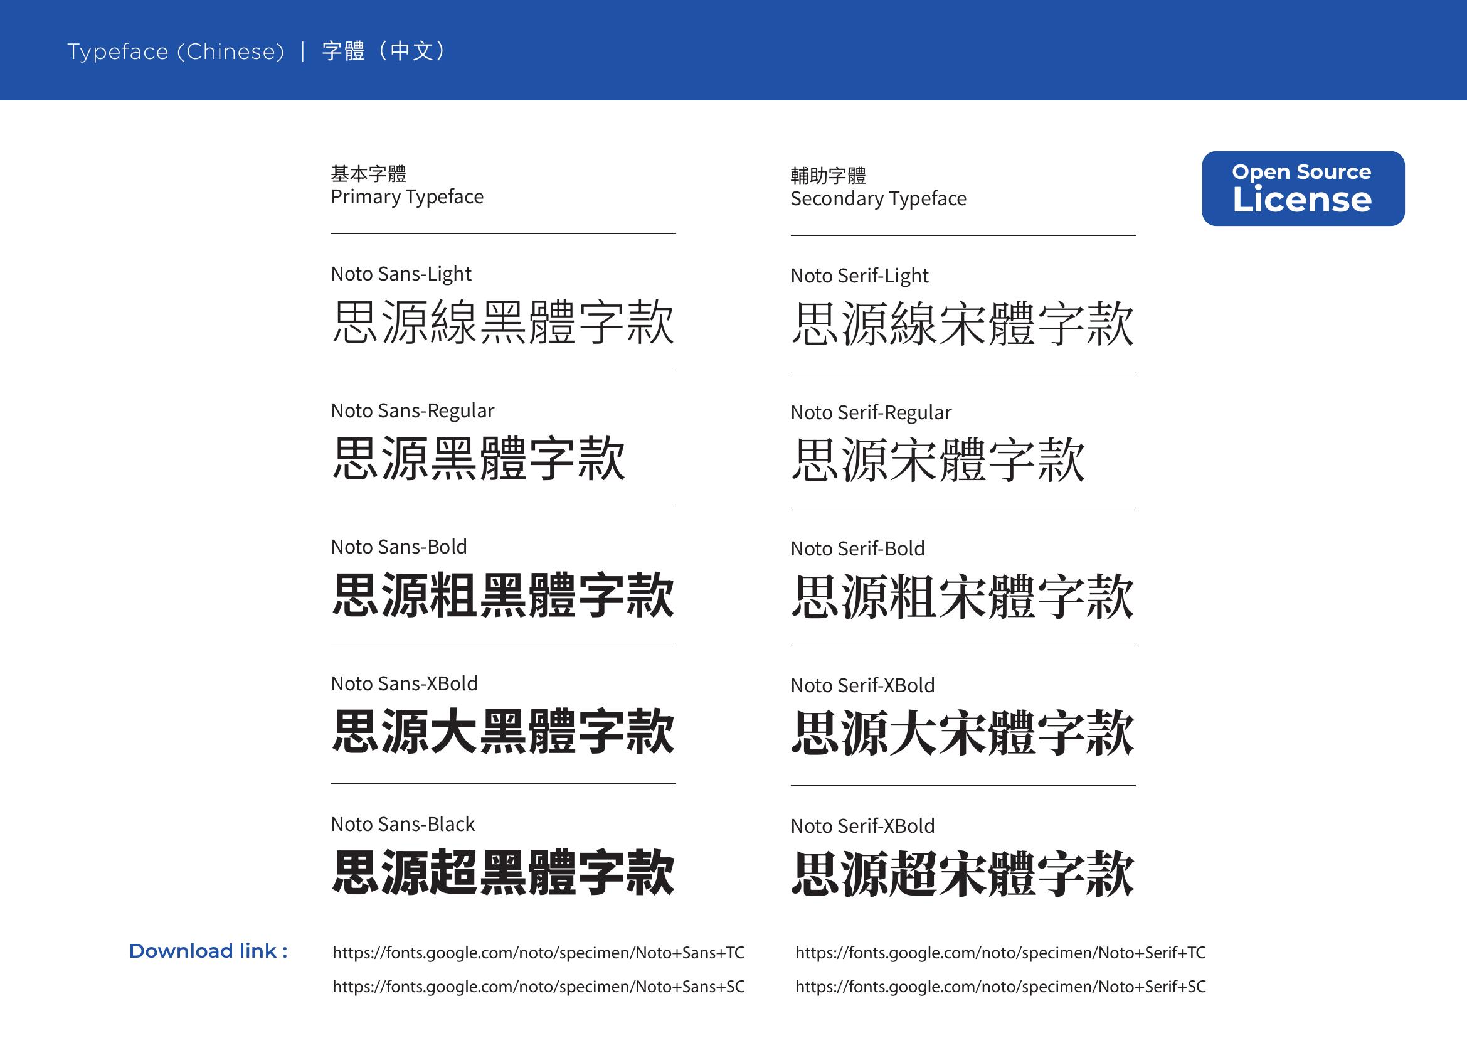Viewport: 1467px width, 1038px height.
Task: Click the Open Source License badge
Action: point(1303,188)
